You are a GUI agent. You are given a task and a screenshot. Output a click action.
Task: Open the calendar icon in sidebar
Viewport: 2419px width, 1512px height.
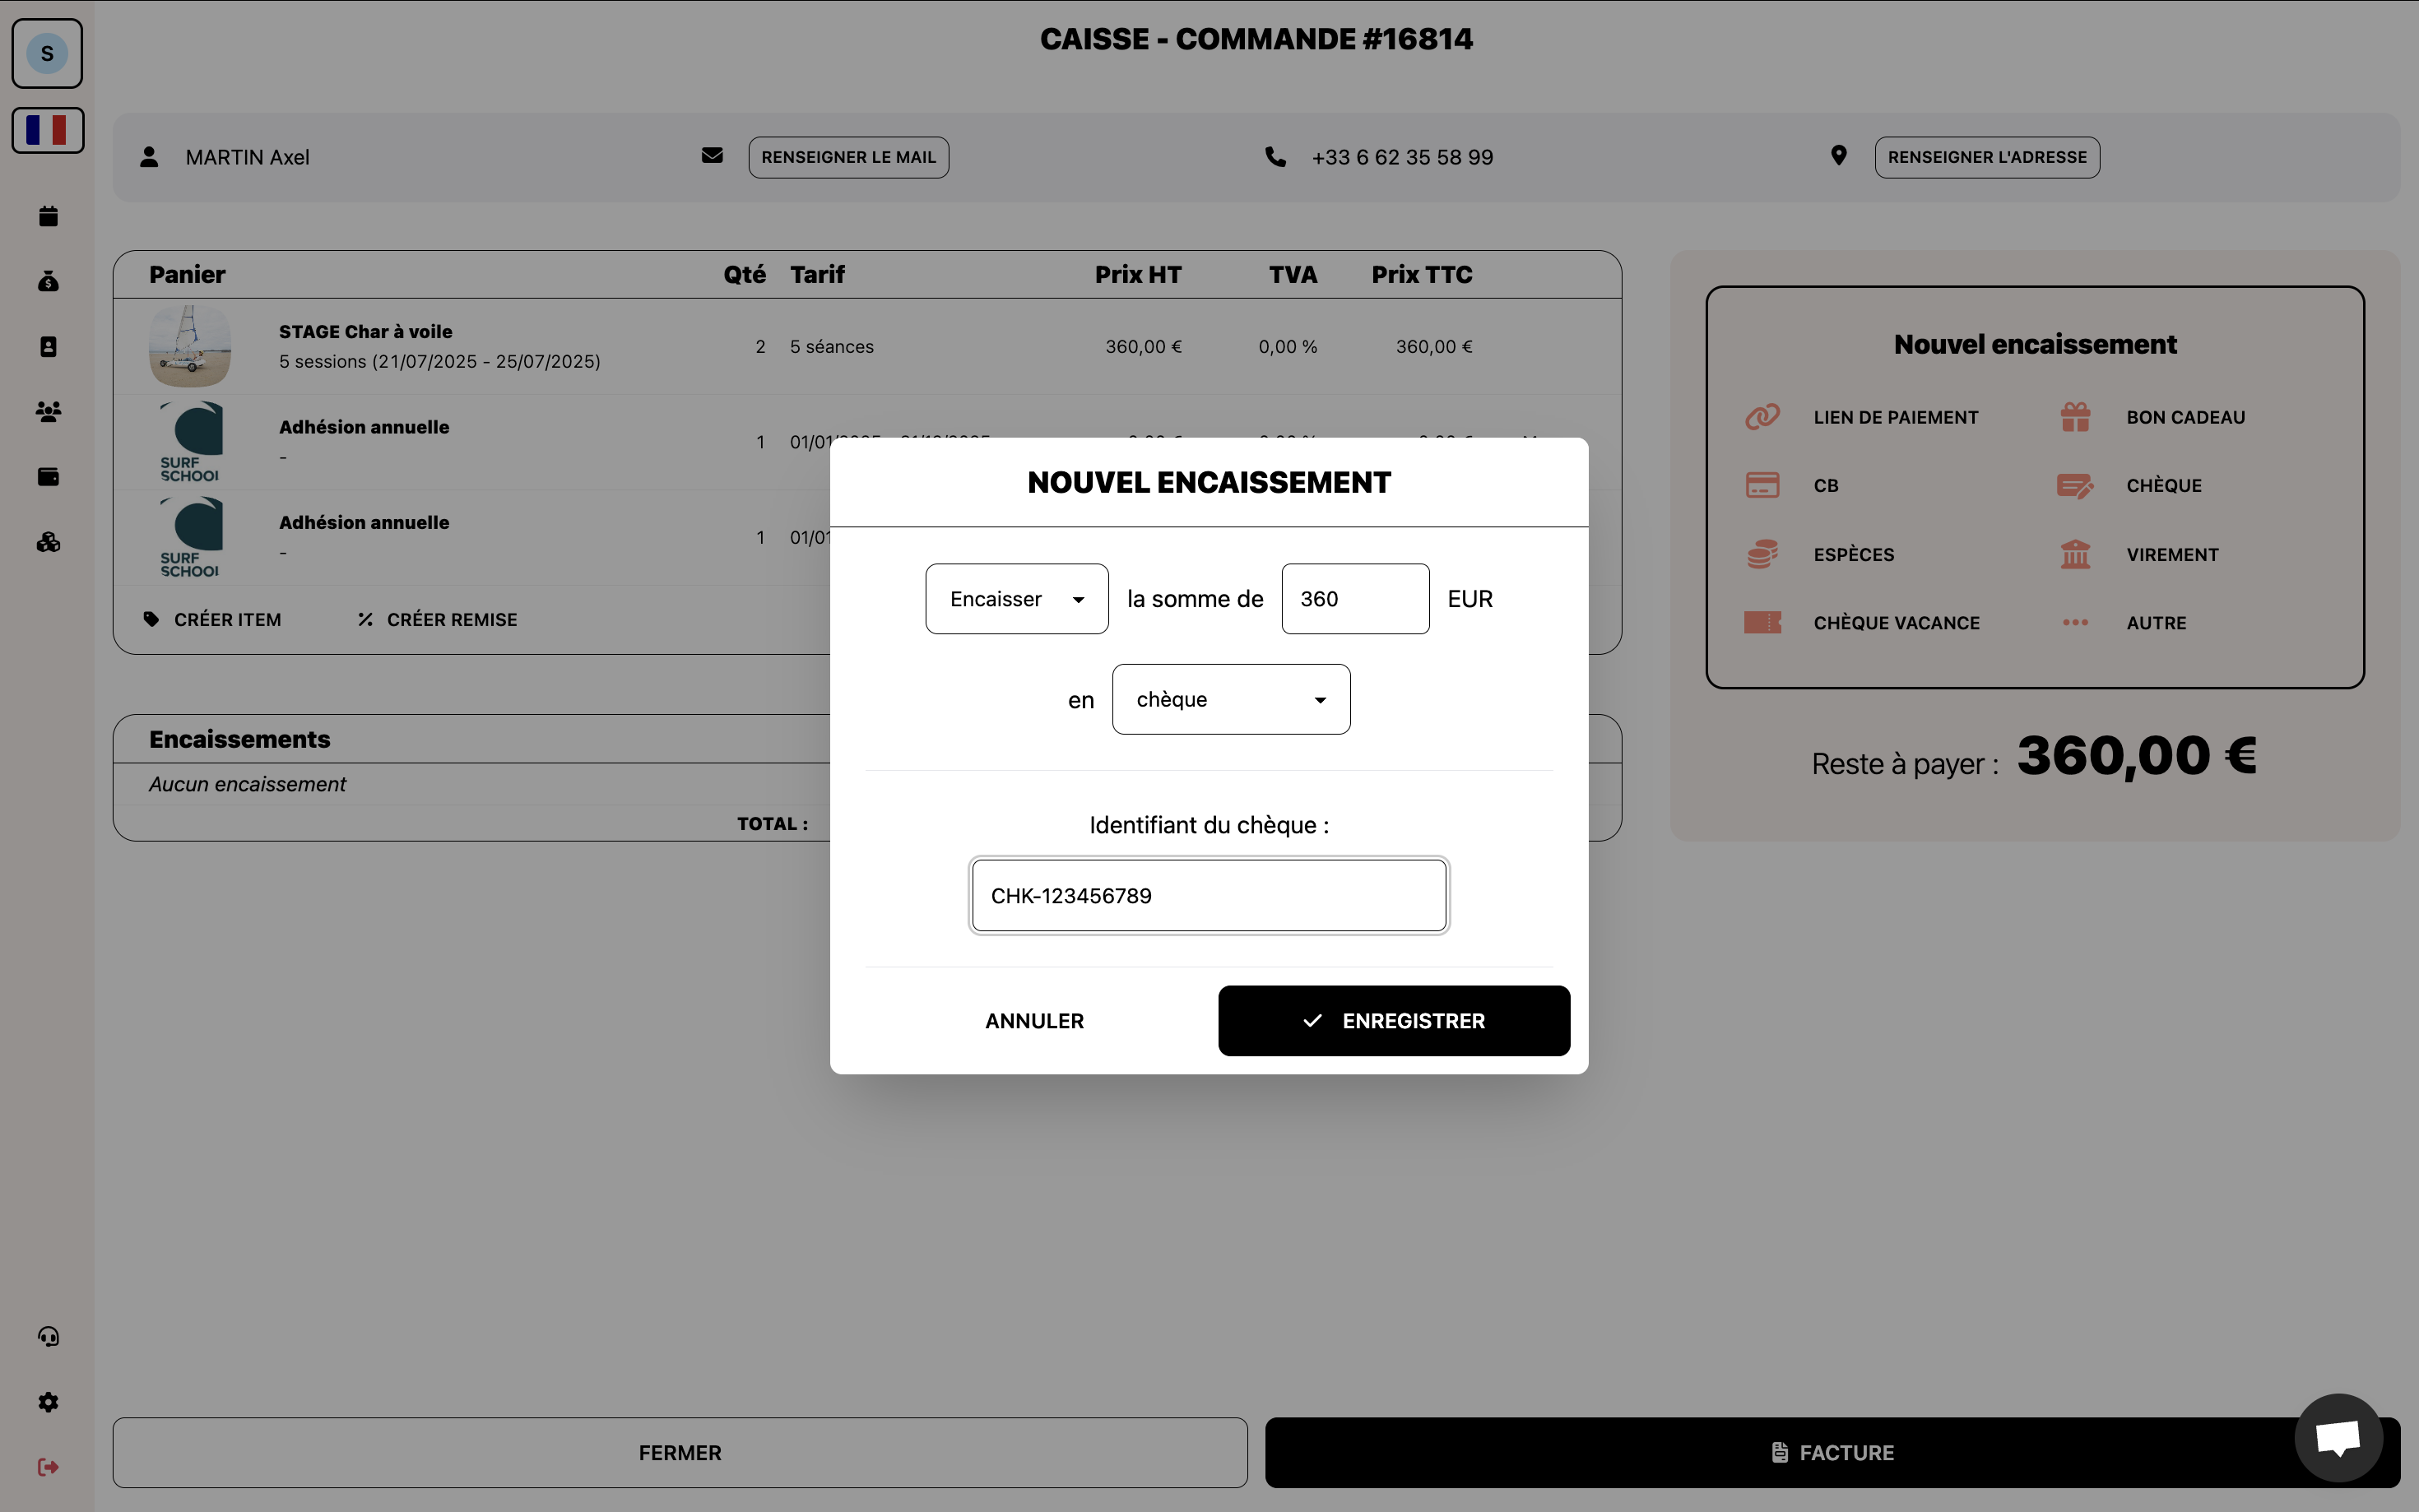[x=48, y=216]
